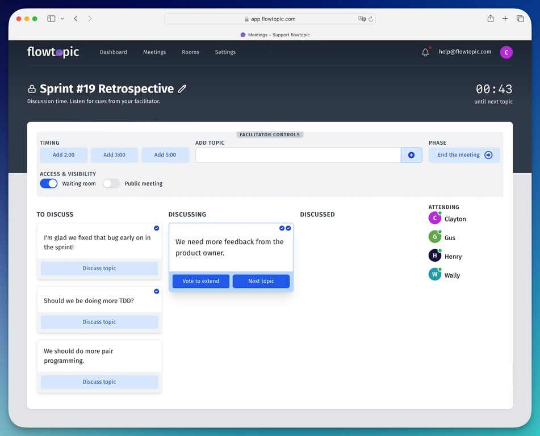540x436 pixels.
Task: Open the notifications bell
Action: pyautogui.click(x=425, y=52)
